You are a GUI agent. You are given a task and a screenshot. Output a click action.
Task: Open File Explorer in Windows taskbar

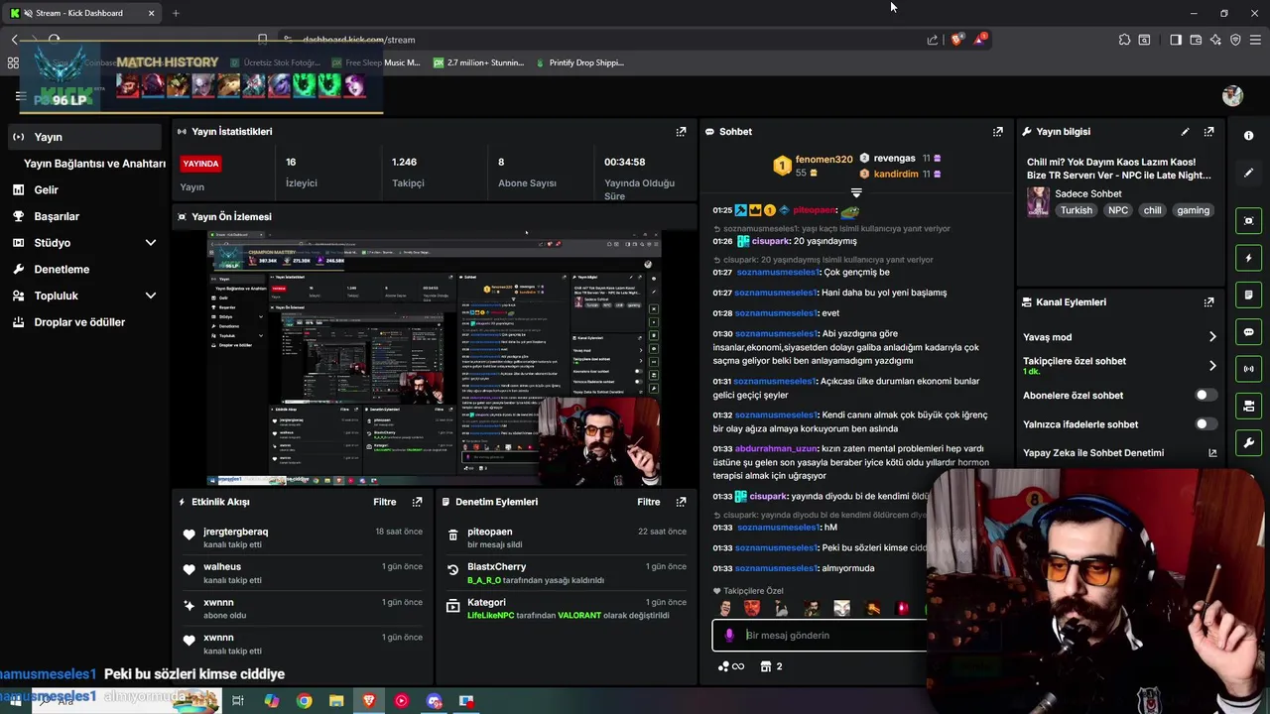click(x=336, y=701)
